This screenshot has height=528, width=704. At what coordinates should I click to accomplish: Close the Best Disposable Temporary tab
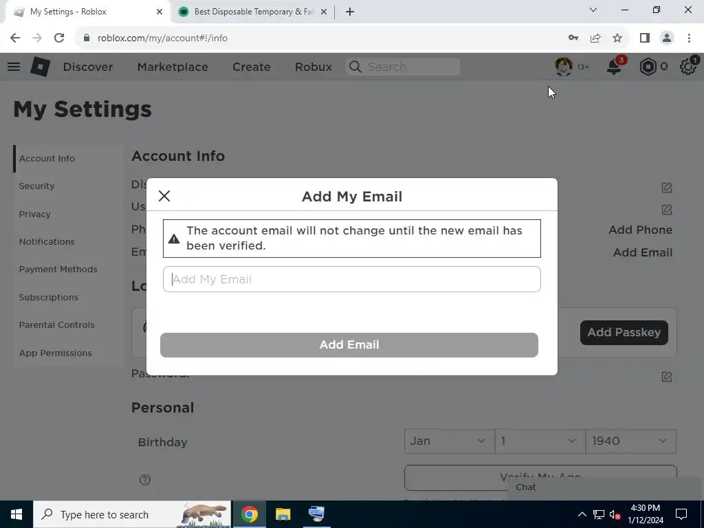[324, 12]
